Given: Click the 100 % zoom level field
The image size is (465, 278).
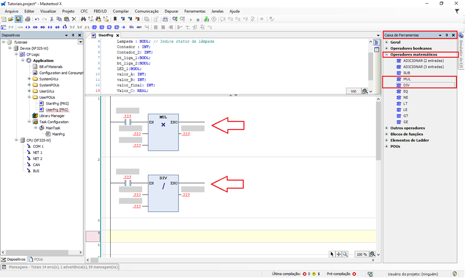Looking at the screenshot, I should click(x=361, y=254).
